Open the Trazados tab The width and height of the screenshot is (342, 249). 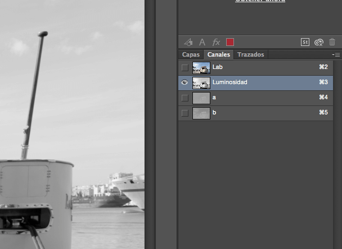(x=251, y=54)
